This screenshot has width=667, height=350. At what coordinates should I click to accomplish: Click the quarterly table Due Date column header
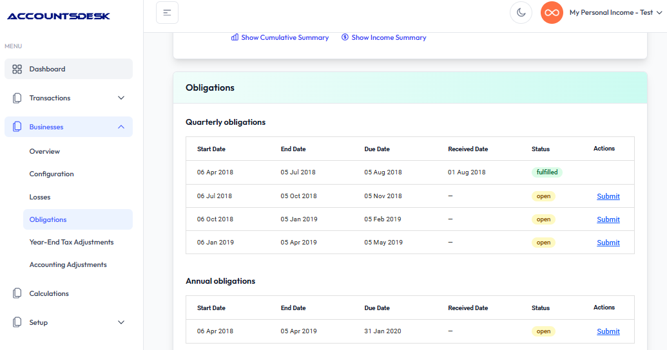point(377,149)
